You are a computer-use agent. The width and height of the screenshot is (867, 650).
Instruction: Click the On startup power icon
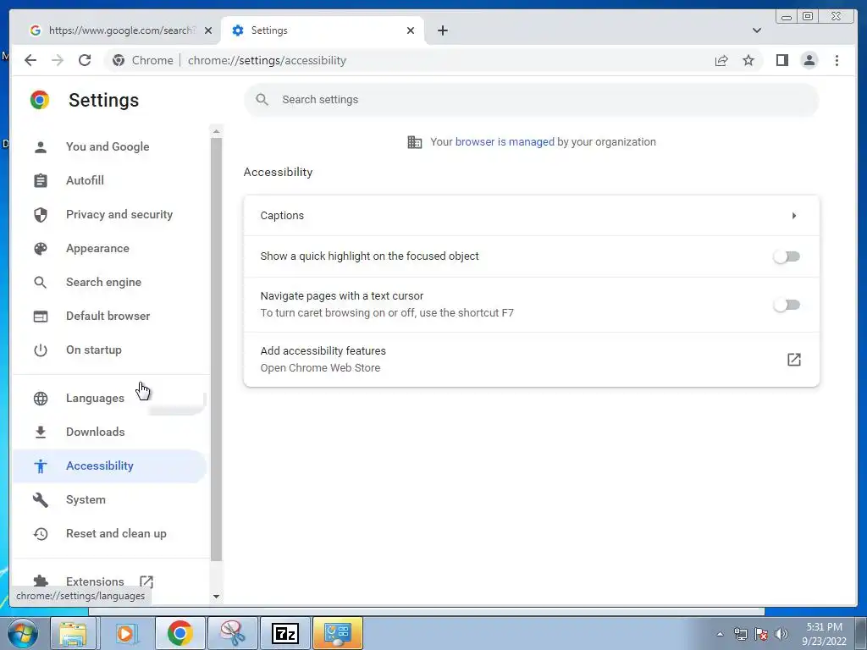(x=41, y=350)
